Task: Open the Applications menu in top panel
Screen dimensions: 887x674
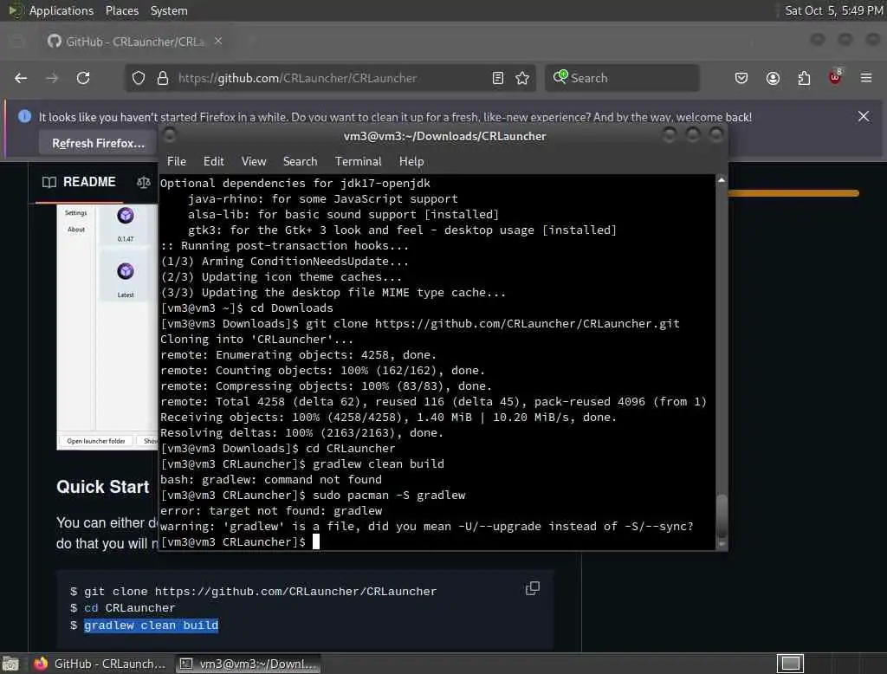Action: coord(62,10)
